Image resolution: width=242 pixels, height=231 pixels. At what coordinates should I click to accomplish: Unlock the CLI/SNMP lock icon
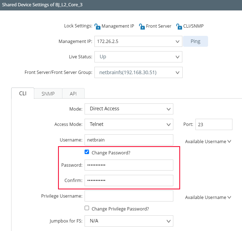point(179,26)
